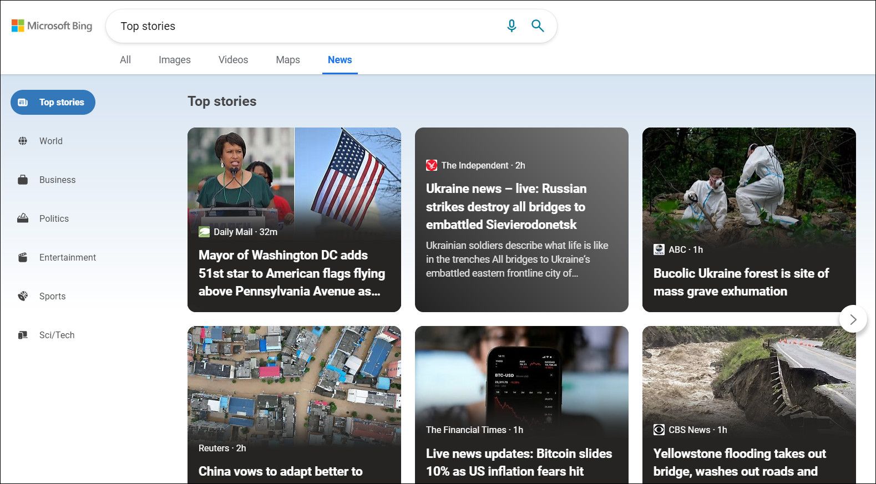Click the Business briefcase icon
The height and width of the screenshot is (484, 876).
point(23,180)
